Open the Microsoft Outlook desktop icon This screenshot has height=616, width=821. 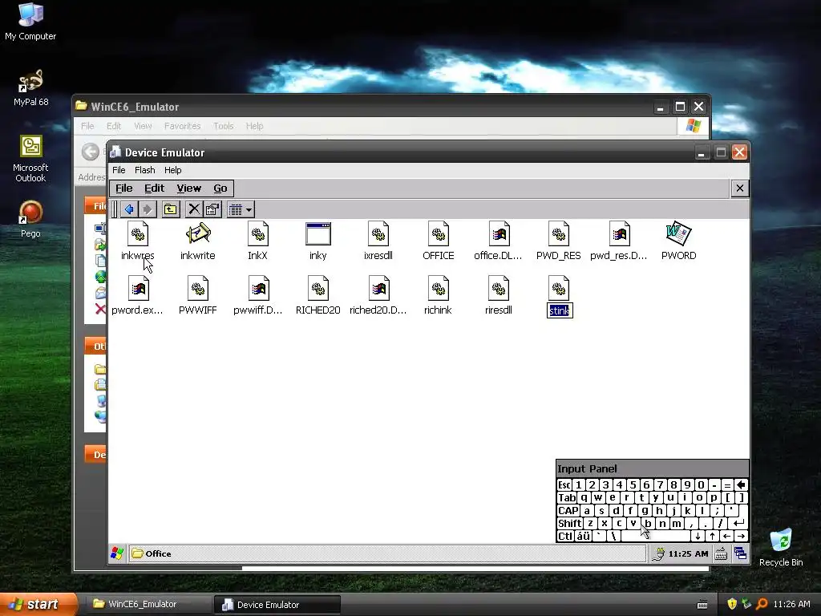(x=30, y=159)
